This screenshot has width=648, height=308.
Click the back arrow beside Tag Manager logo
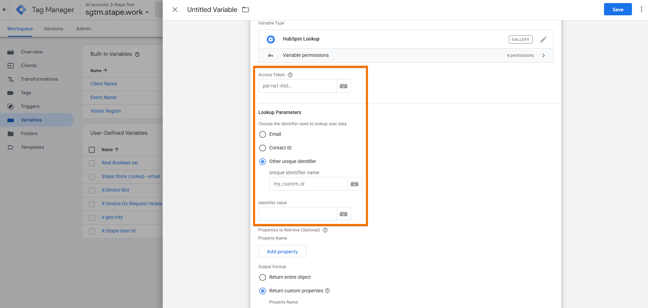[x=4, y=10]
